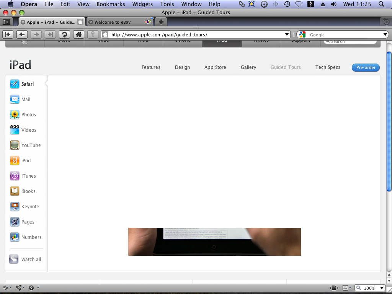Go back one page in Opera
392x294 pixels.
click(22, 34)
